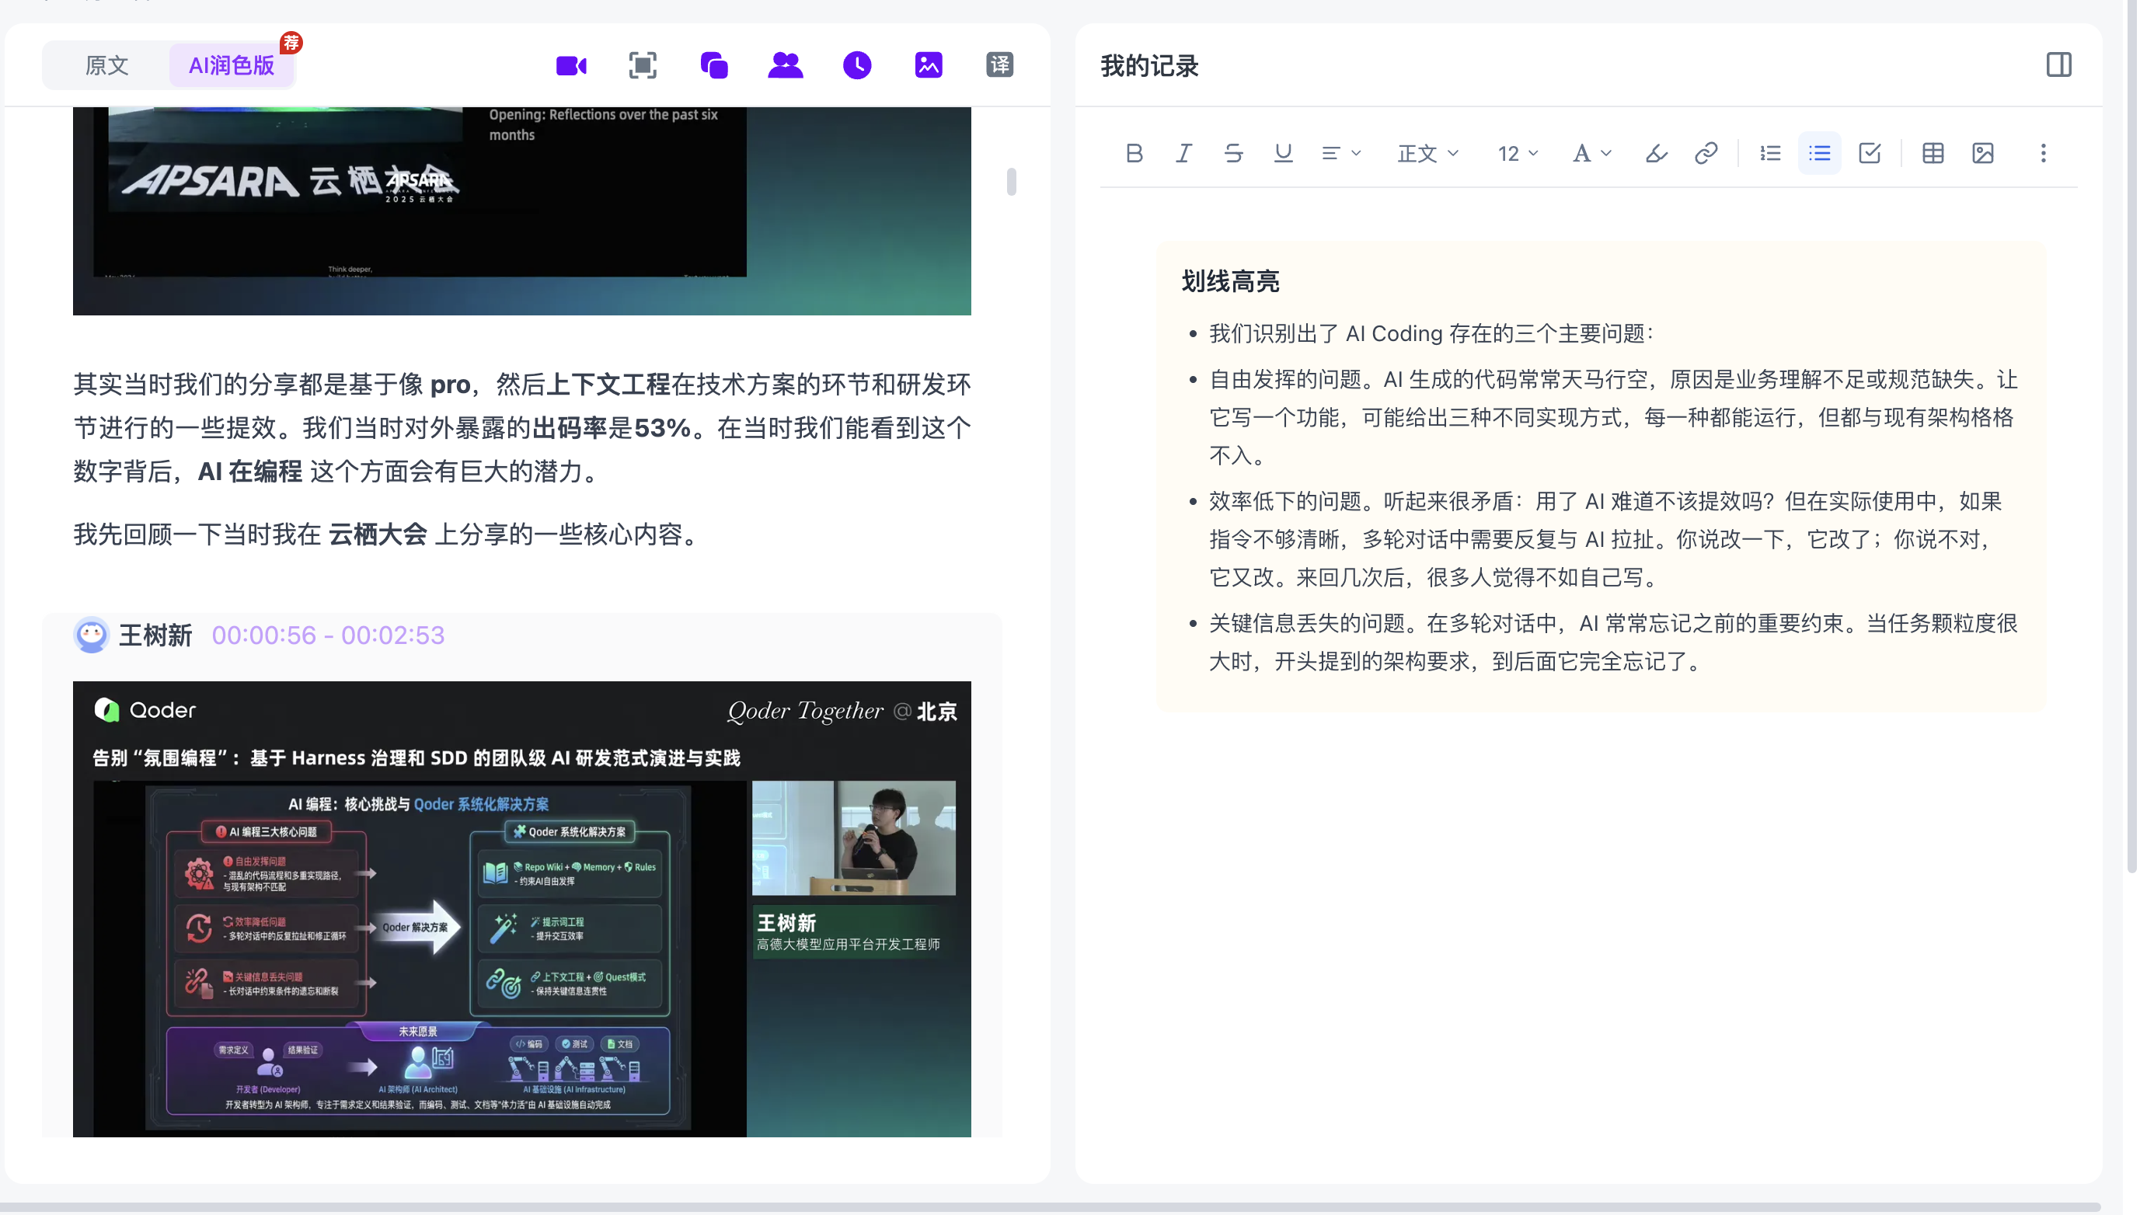
Task: Expand the 正文 paragraph style dropdown
Action: [x=1427, y=154]
